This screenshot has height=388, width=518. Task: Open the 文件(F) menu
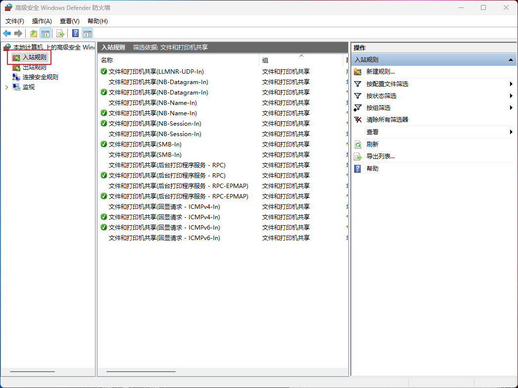coord(14,21)
